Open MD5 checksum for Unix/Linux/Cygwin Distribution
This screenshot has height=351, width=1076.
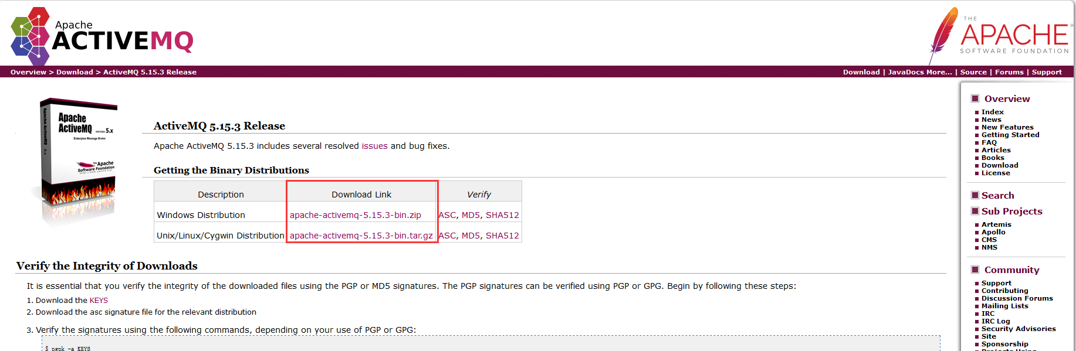point(471,236)
